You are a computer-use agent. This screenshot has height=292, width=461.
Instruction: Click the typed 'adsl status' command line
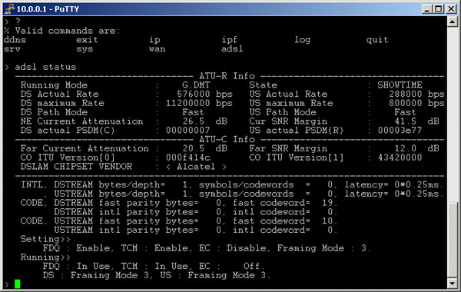pyautogui.click(x=45, y=67)
